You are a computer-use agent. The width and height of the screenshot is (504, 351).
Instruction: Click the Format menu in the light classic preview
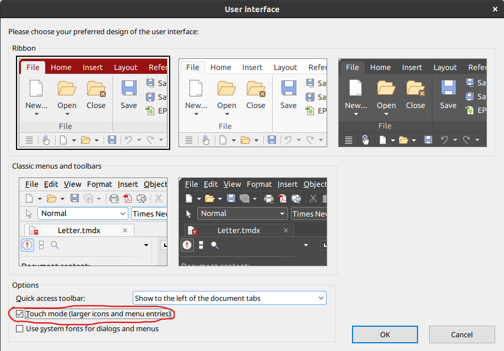(99, 184)
